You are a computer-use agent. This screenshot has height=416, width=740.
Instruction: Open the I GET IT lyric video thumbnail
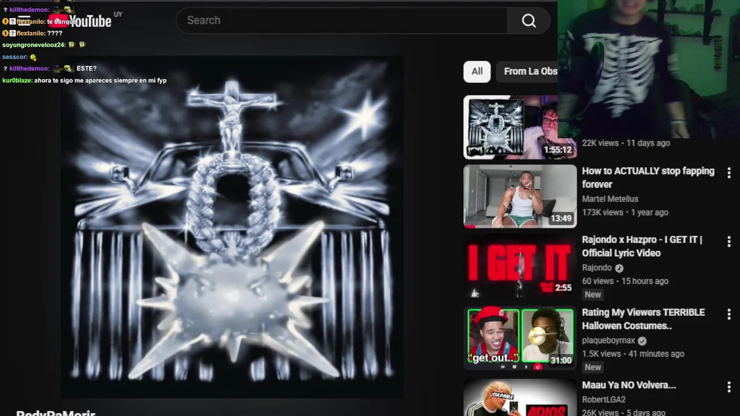[520, 265]
